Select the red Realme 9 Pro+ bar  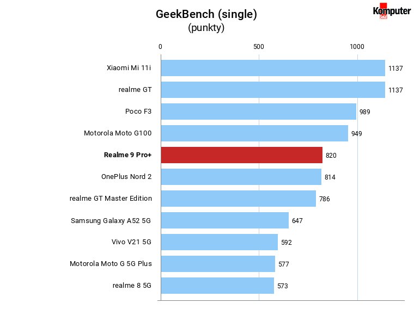241,155
